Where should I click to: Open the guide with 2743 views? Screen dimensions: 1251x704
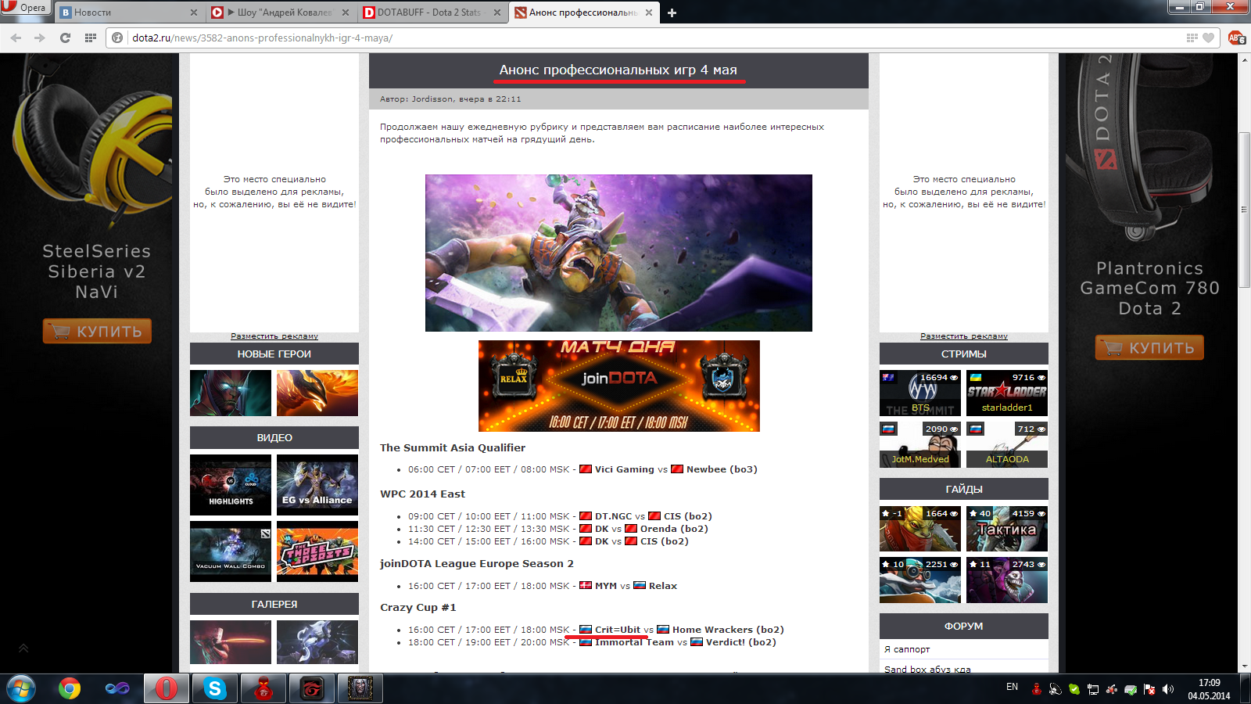(1007, 580)
